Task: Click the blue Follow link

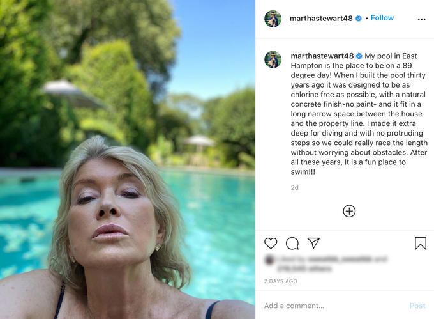Action: 382,18
